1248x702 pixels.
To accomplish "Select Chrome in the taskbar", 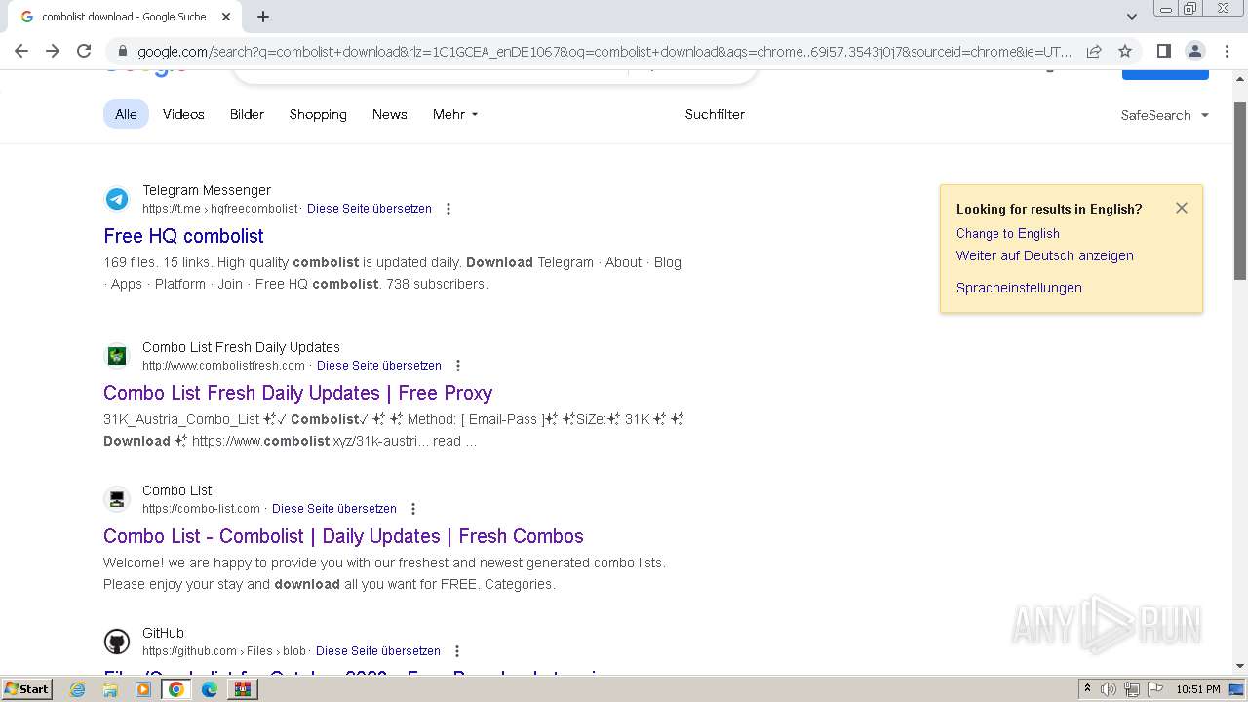I will point(176,689).
